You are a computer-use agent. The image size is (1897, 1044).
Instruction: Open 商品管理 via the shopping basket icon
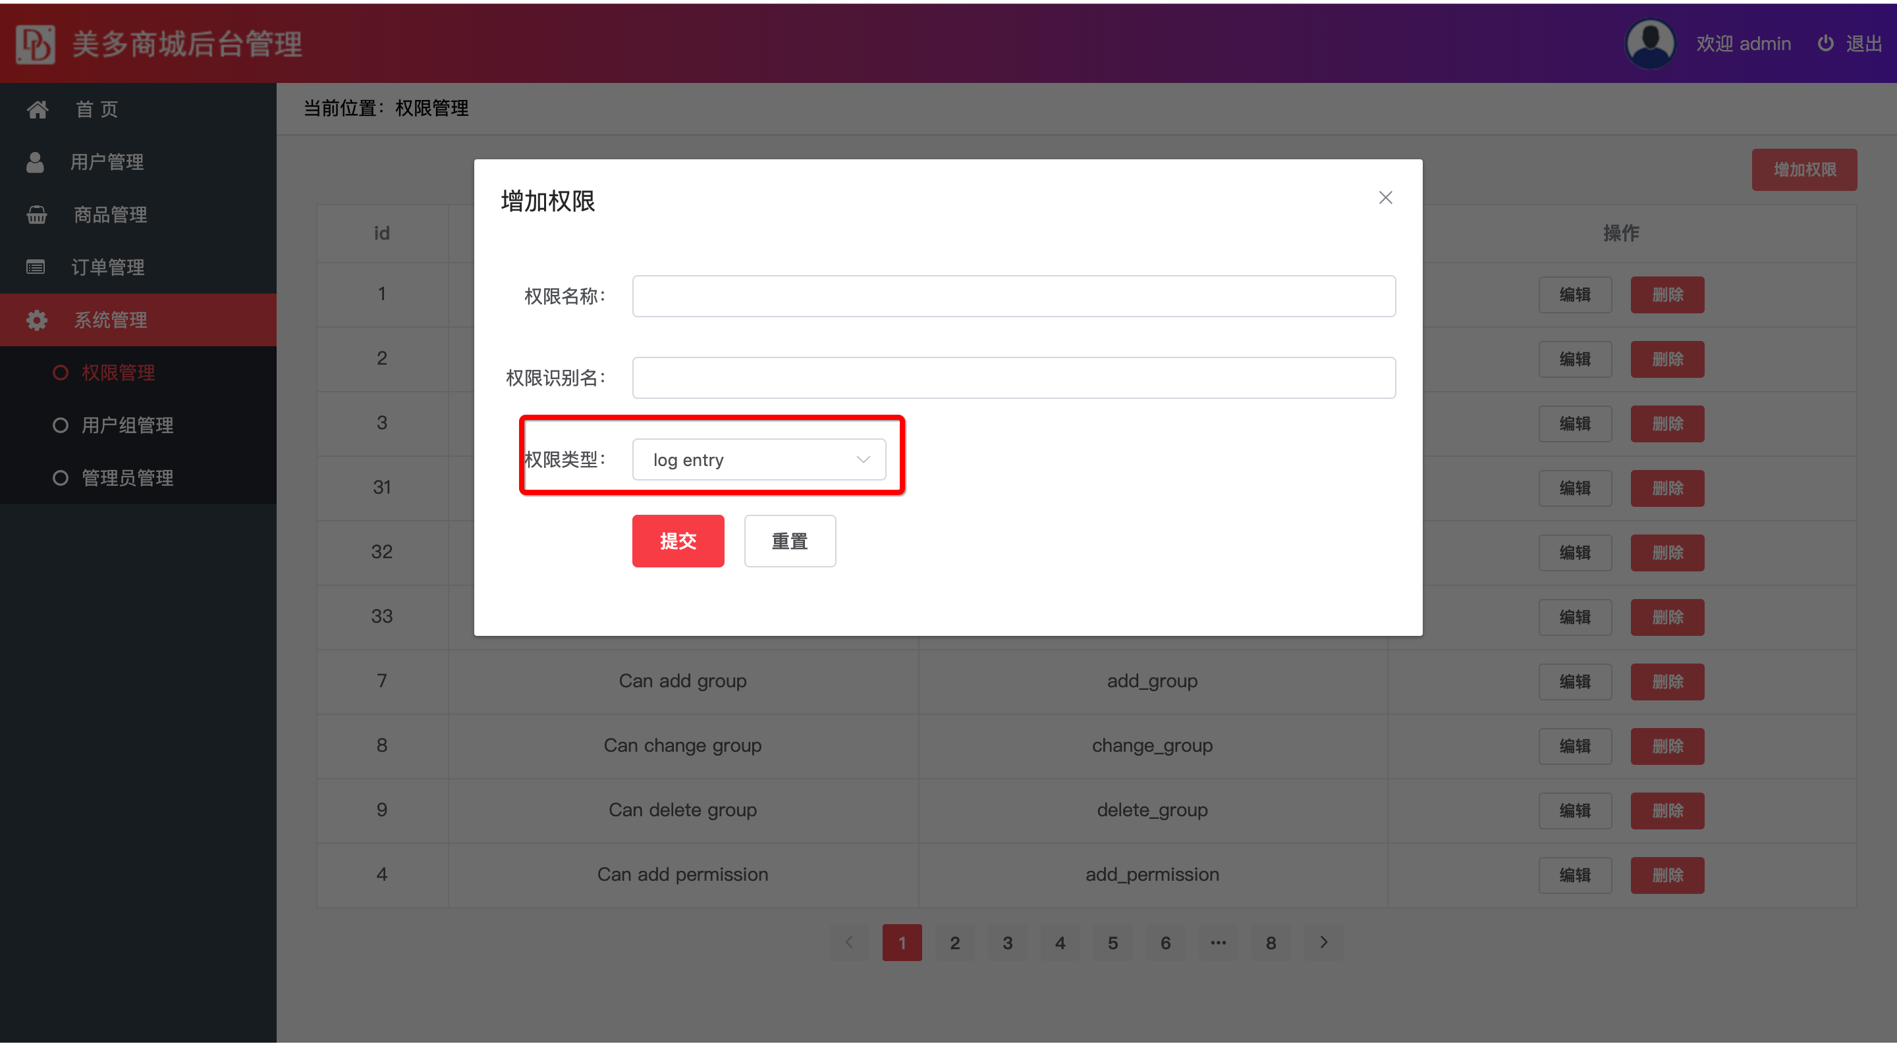[36, 214]
